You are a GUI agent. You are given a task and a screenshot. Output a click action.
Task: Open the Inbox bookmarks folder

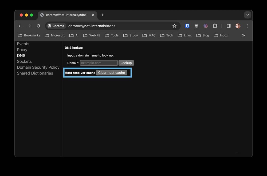tap(221, 36)
